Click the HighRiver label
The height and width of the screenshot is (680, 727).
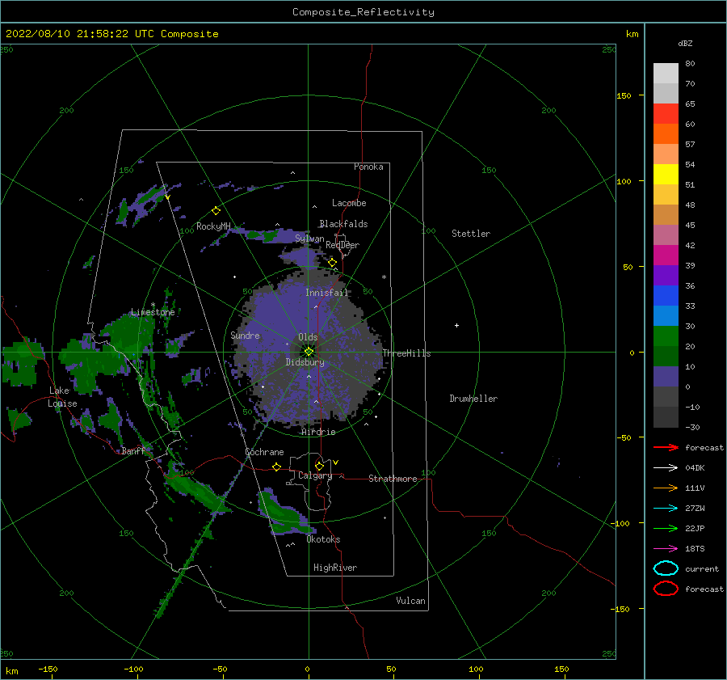coord(335,568)
